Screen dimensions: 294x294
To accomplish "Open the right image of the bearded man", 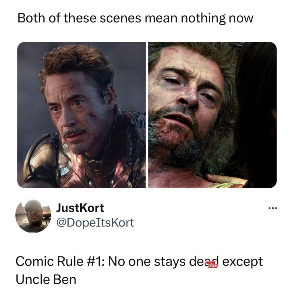I will click(x=212, y=115).
